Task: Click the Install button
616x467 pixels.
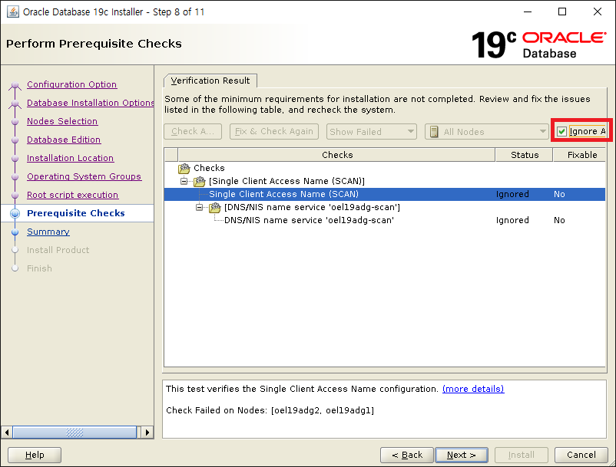Action: pos(522,455)
